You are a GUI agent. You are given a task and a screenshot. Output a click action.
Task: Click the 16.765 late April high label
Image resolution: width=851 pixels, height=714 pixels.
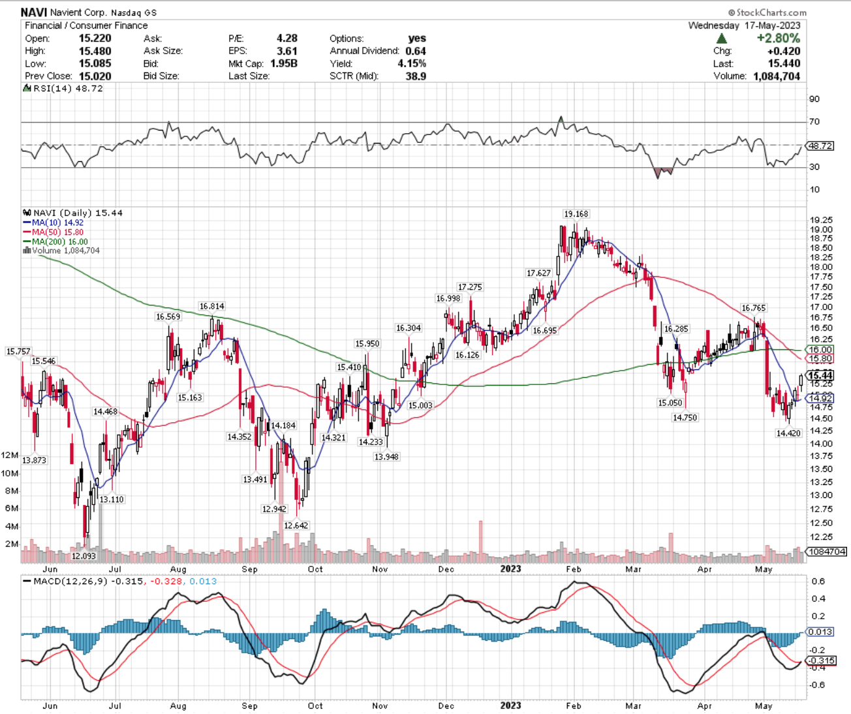(754, 308)
